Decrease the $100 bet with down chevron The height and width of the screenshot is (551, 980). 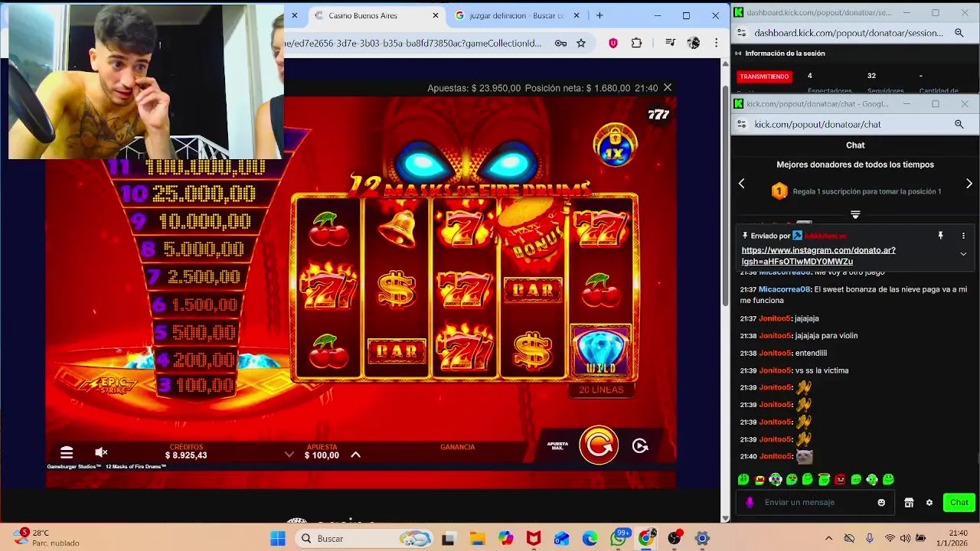coord(289,455)
